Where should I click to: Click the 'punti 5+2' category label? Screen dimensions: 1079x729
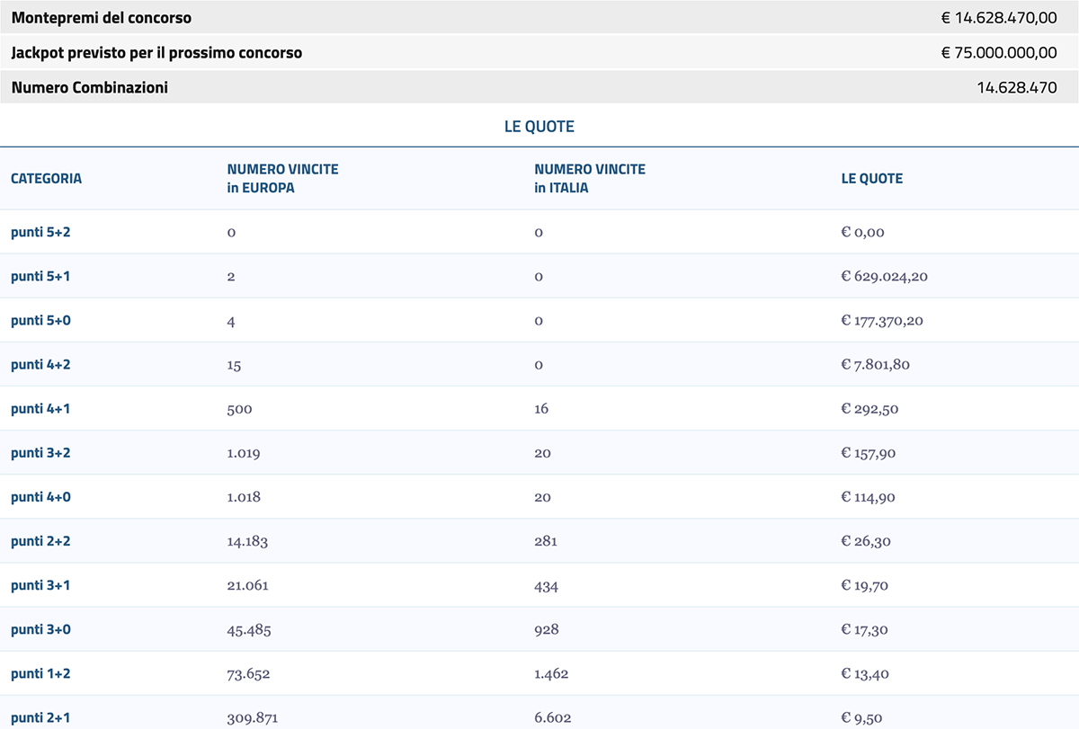pos(40,232)
